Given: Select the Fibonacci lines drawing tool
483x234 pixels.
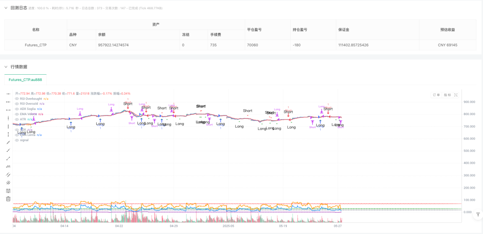Looking at the screenshot, I should click(8, 191).
